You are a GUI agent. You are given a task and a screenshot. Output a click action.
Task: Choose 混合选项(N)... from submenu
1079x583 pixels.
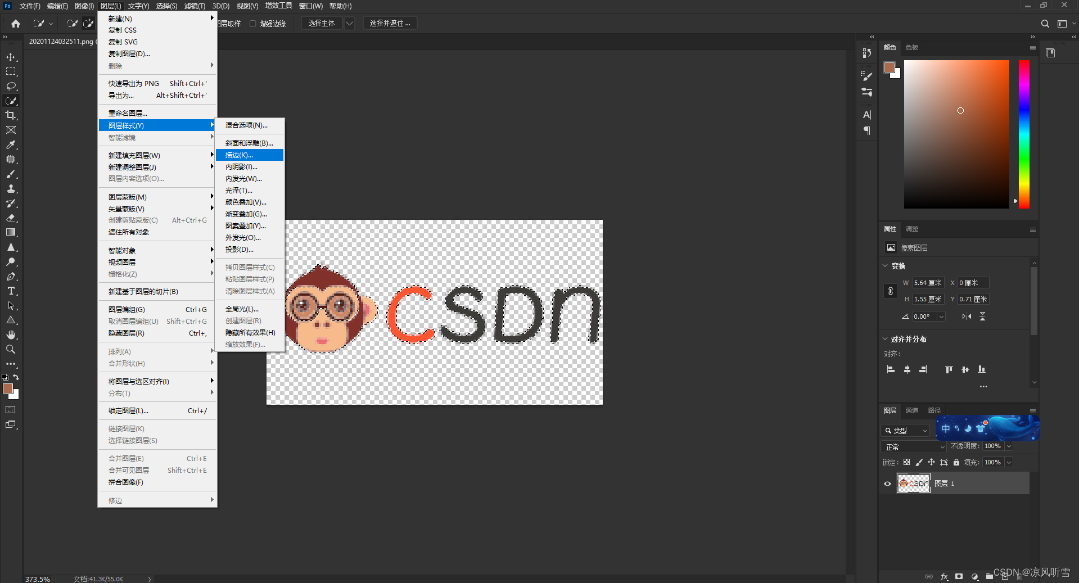pyautogui.click(x=250, y=125)
